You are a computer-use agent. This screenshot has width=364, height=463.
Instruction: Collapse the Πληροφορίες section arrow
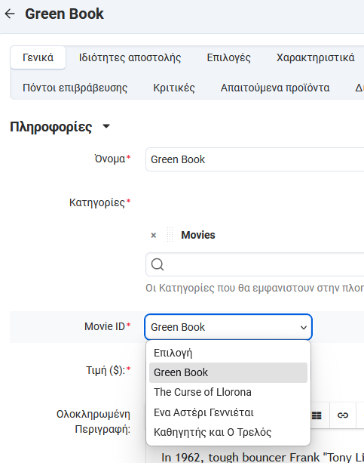(x=106, y=127)
